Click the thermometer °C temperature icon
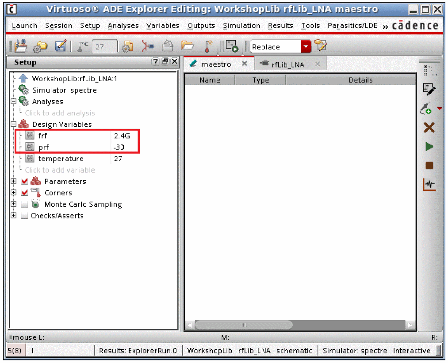Screen dimensions: 448x363 click(83, 46)
